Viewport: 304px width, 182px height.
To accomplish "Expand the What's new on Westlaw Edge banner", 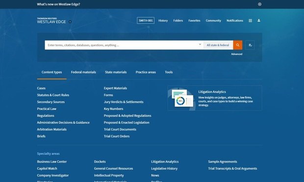I will 259,4.
